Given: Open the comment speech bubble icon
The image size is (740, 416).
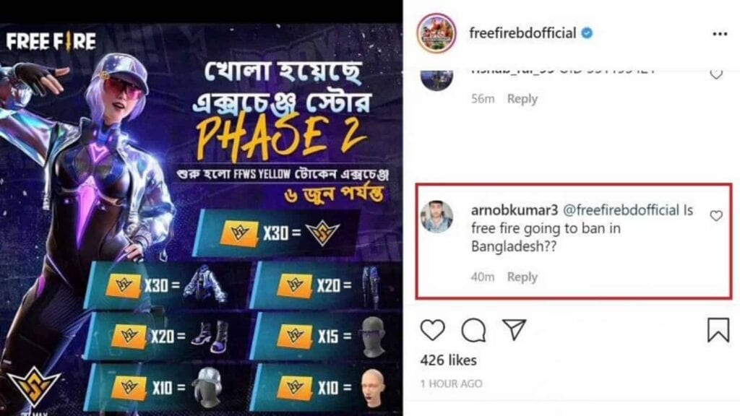Looking at the screenshot, I should [473, 329].
